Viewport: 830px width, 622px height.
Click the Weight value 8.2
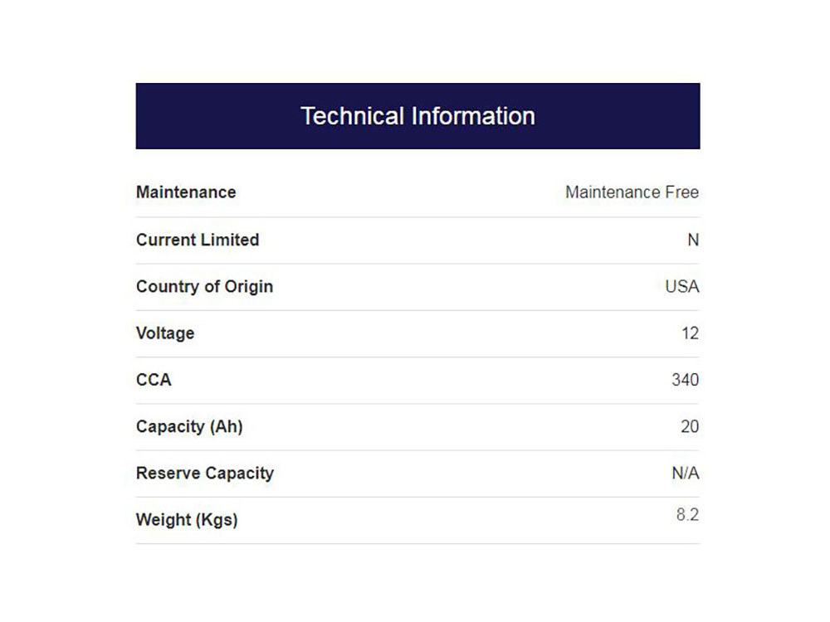coord(687,515)
